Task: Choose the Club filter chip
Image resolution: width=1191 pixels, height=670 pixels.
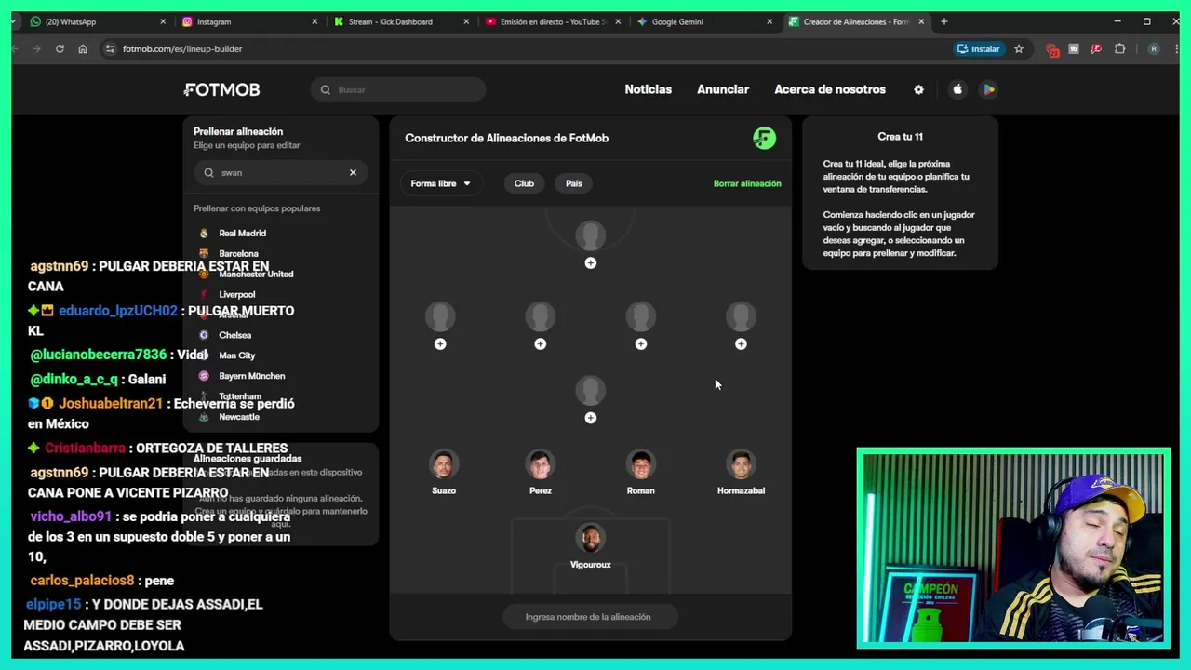Action: point(524,183)
